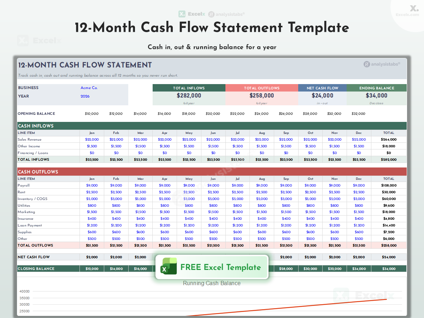Select the $60,000 Inventory / COGS total

pos(389,199)
